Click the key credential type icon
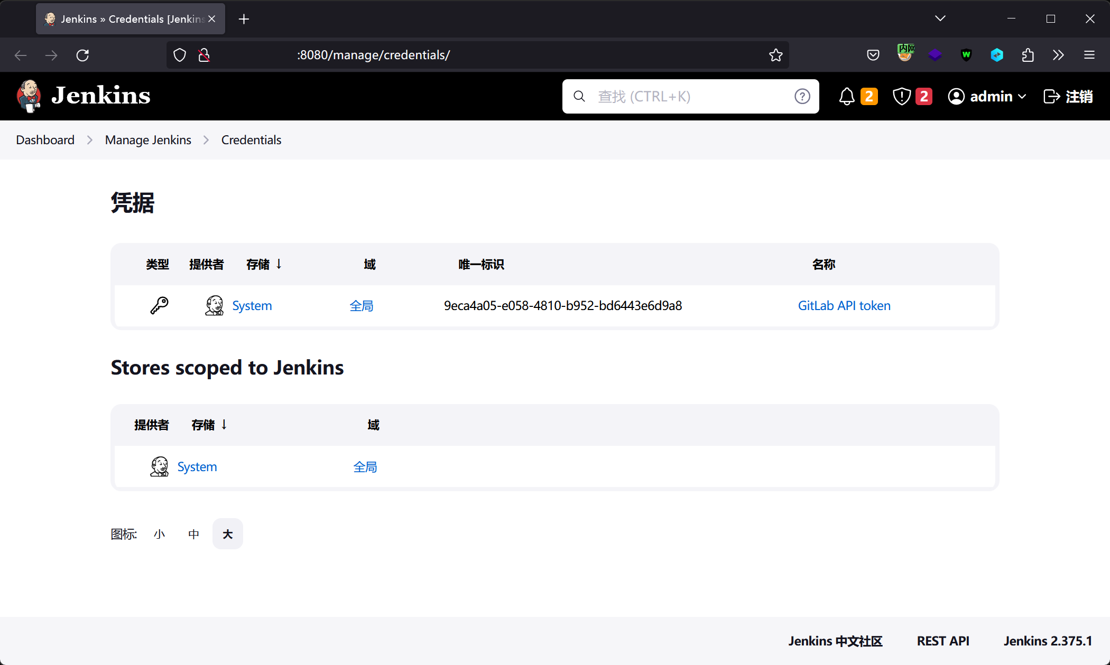1110x665 pixels. 159,305
